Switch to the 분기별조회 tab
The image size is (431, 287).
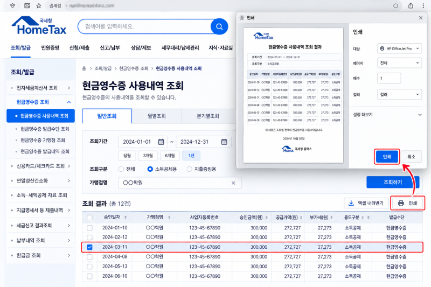208,116
